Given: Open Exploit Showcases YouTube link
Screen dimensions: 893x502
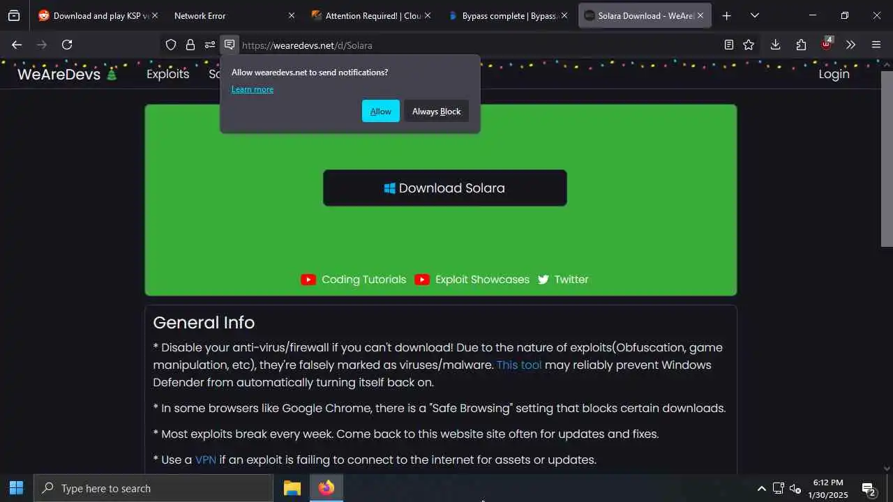Looking at the screenshot, I should coord(472,280).
